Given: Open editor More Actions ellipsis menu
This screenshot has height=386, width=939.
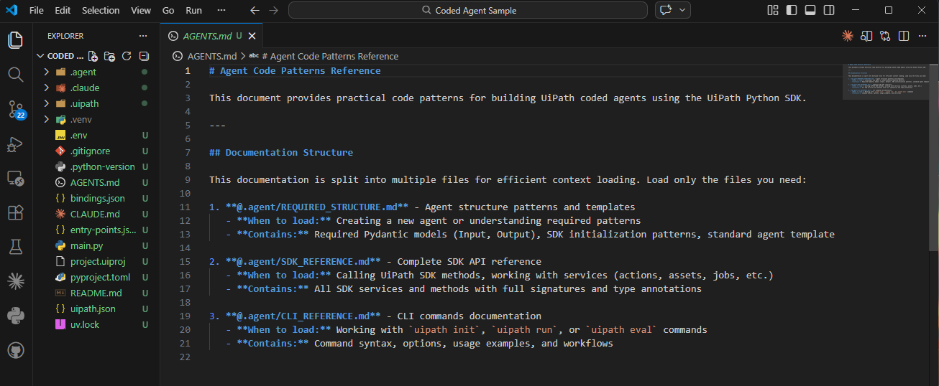Looking at the screenshot, I should (922, 36).
